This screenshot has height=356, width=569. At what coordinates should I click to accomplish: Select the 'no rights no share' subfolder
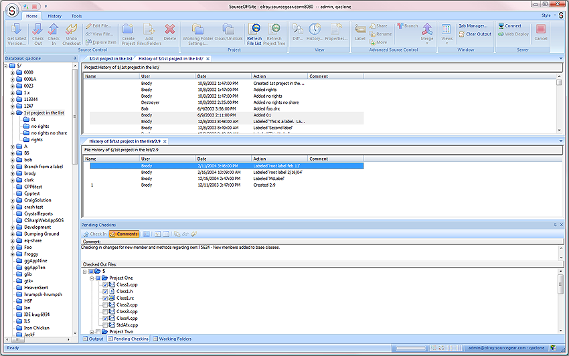(49, 133)
